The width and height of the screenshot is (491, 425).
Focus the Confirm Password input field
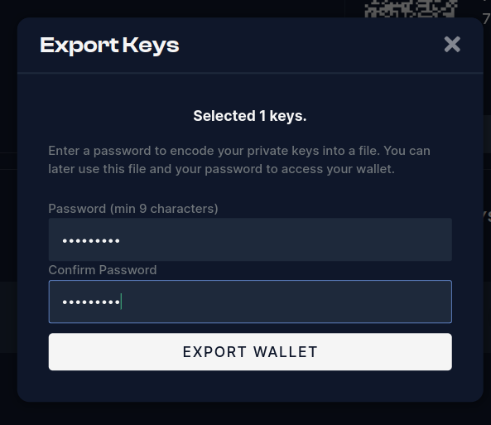pos(250,302)
